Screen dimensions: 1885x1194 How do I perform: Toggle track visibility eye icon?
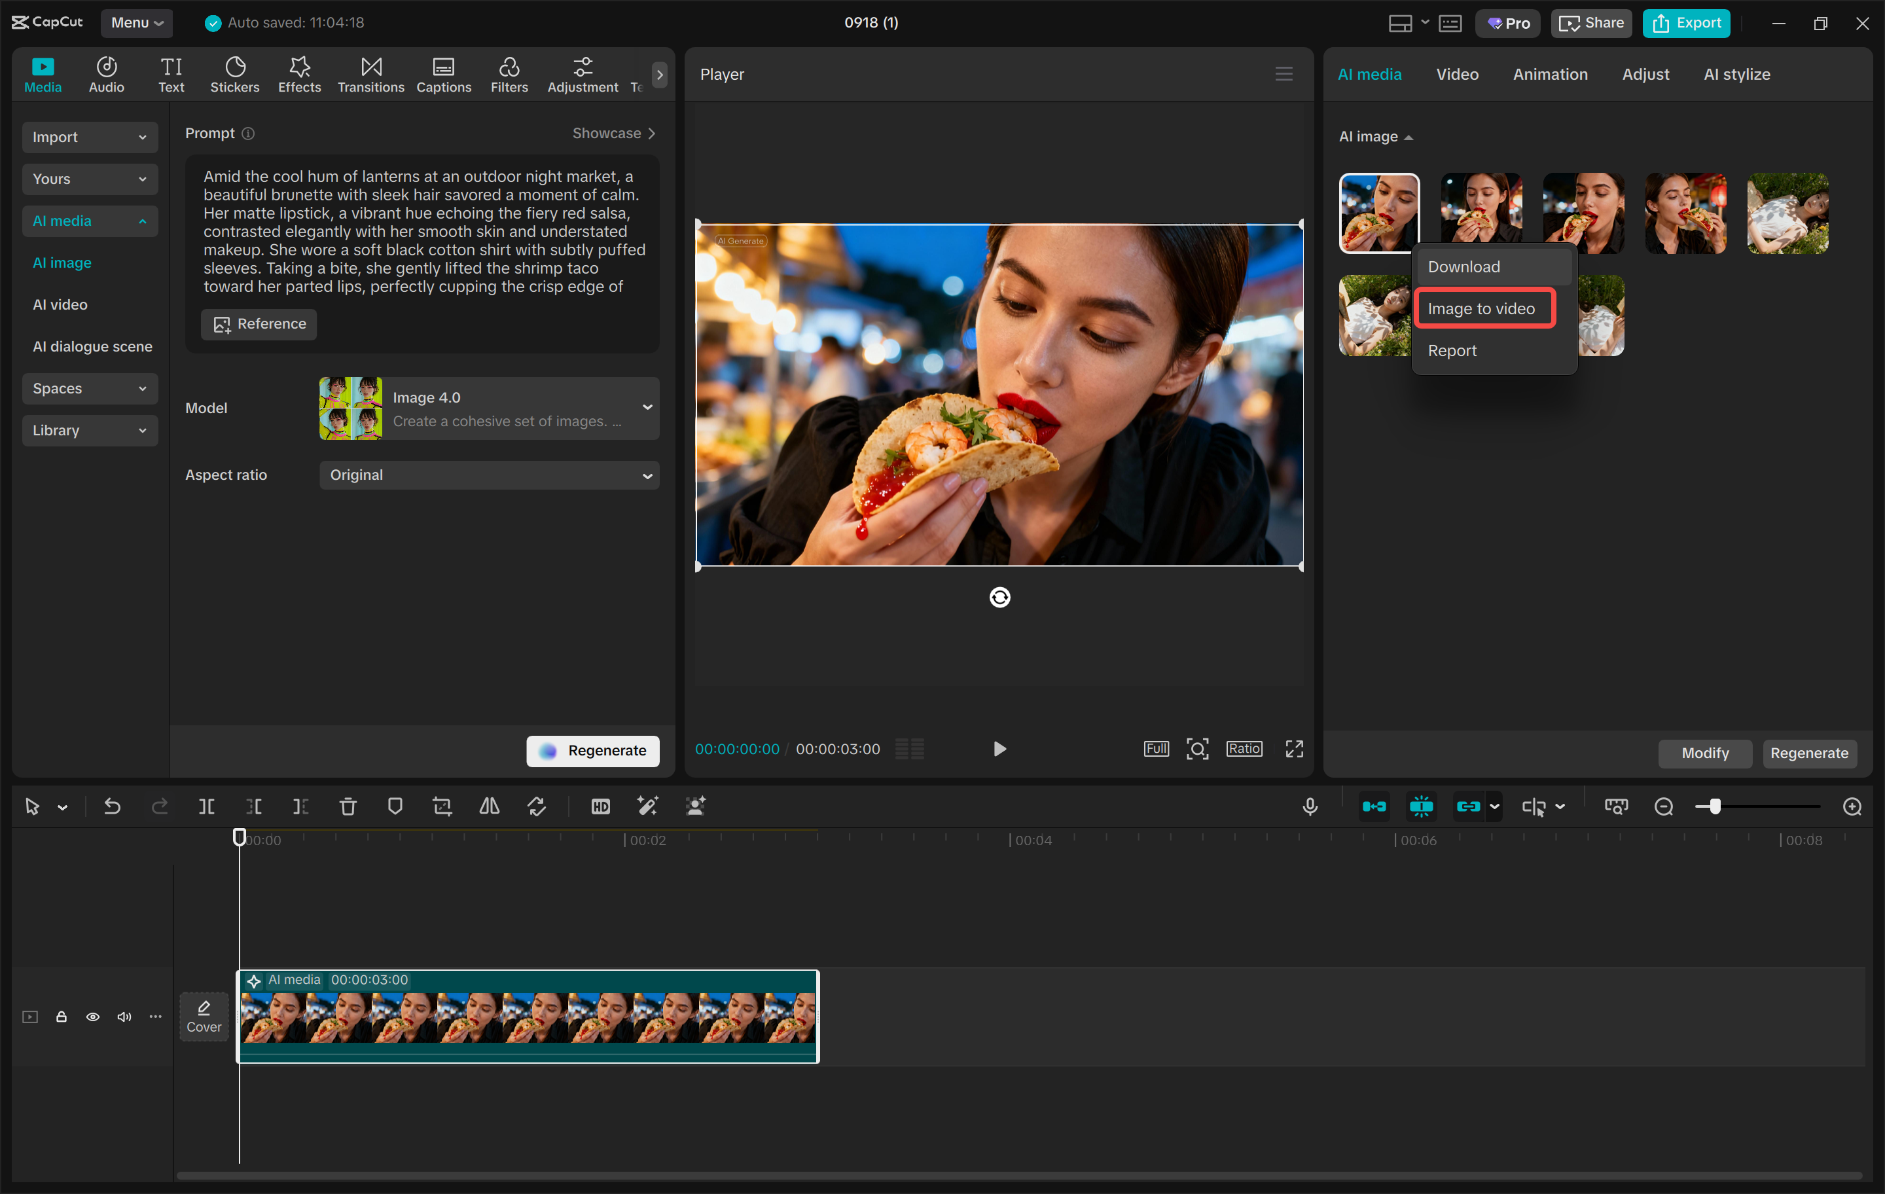click(x=92, y=1016)
